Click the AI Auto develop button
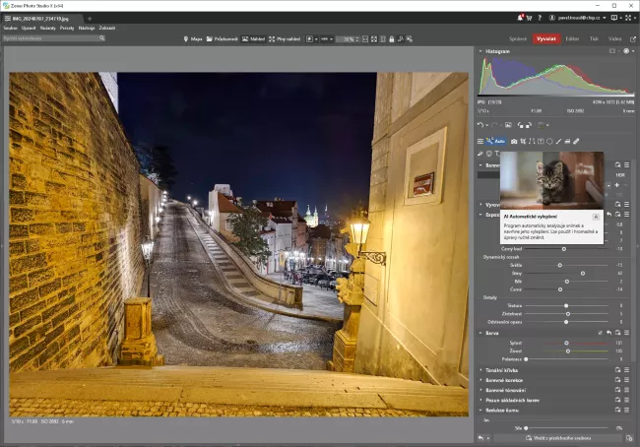 (x=495, y=141)
